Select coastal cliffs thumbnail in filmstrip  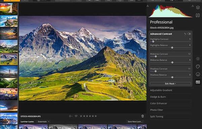(x=9, y=21)
